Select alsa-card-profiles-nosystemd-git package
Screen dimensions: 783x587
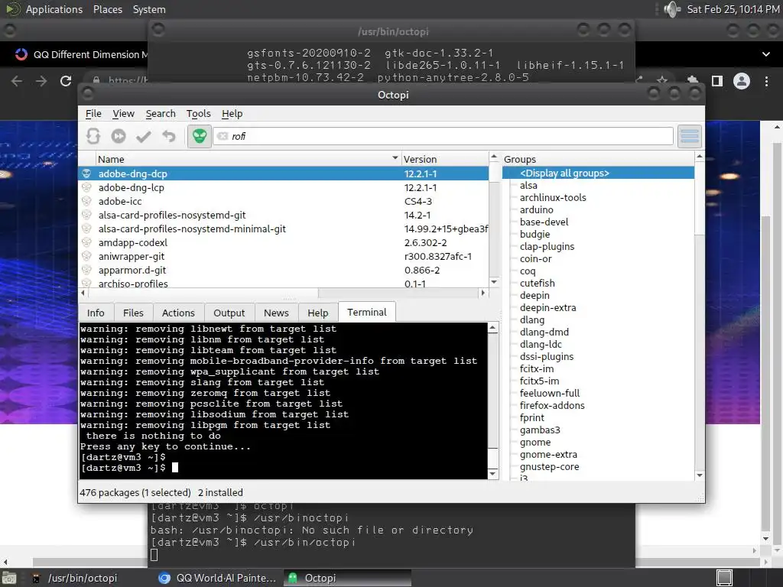(x=284, y=215)
